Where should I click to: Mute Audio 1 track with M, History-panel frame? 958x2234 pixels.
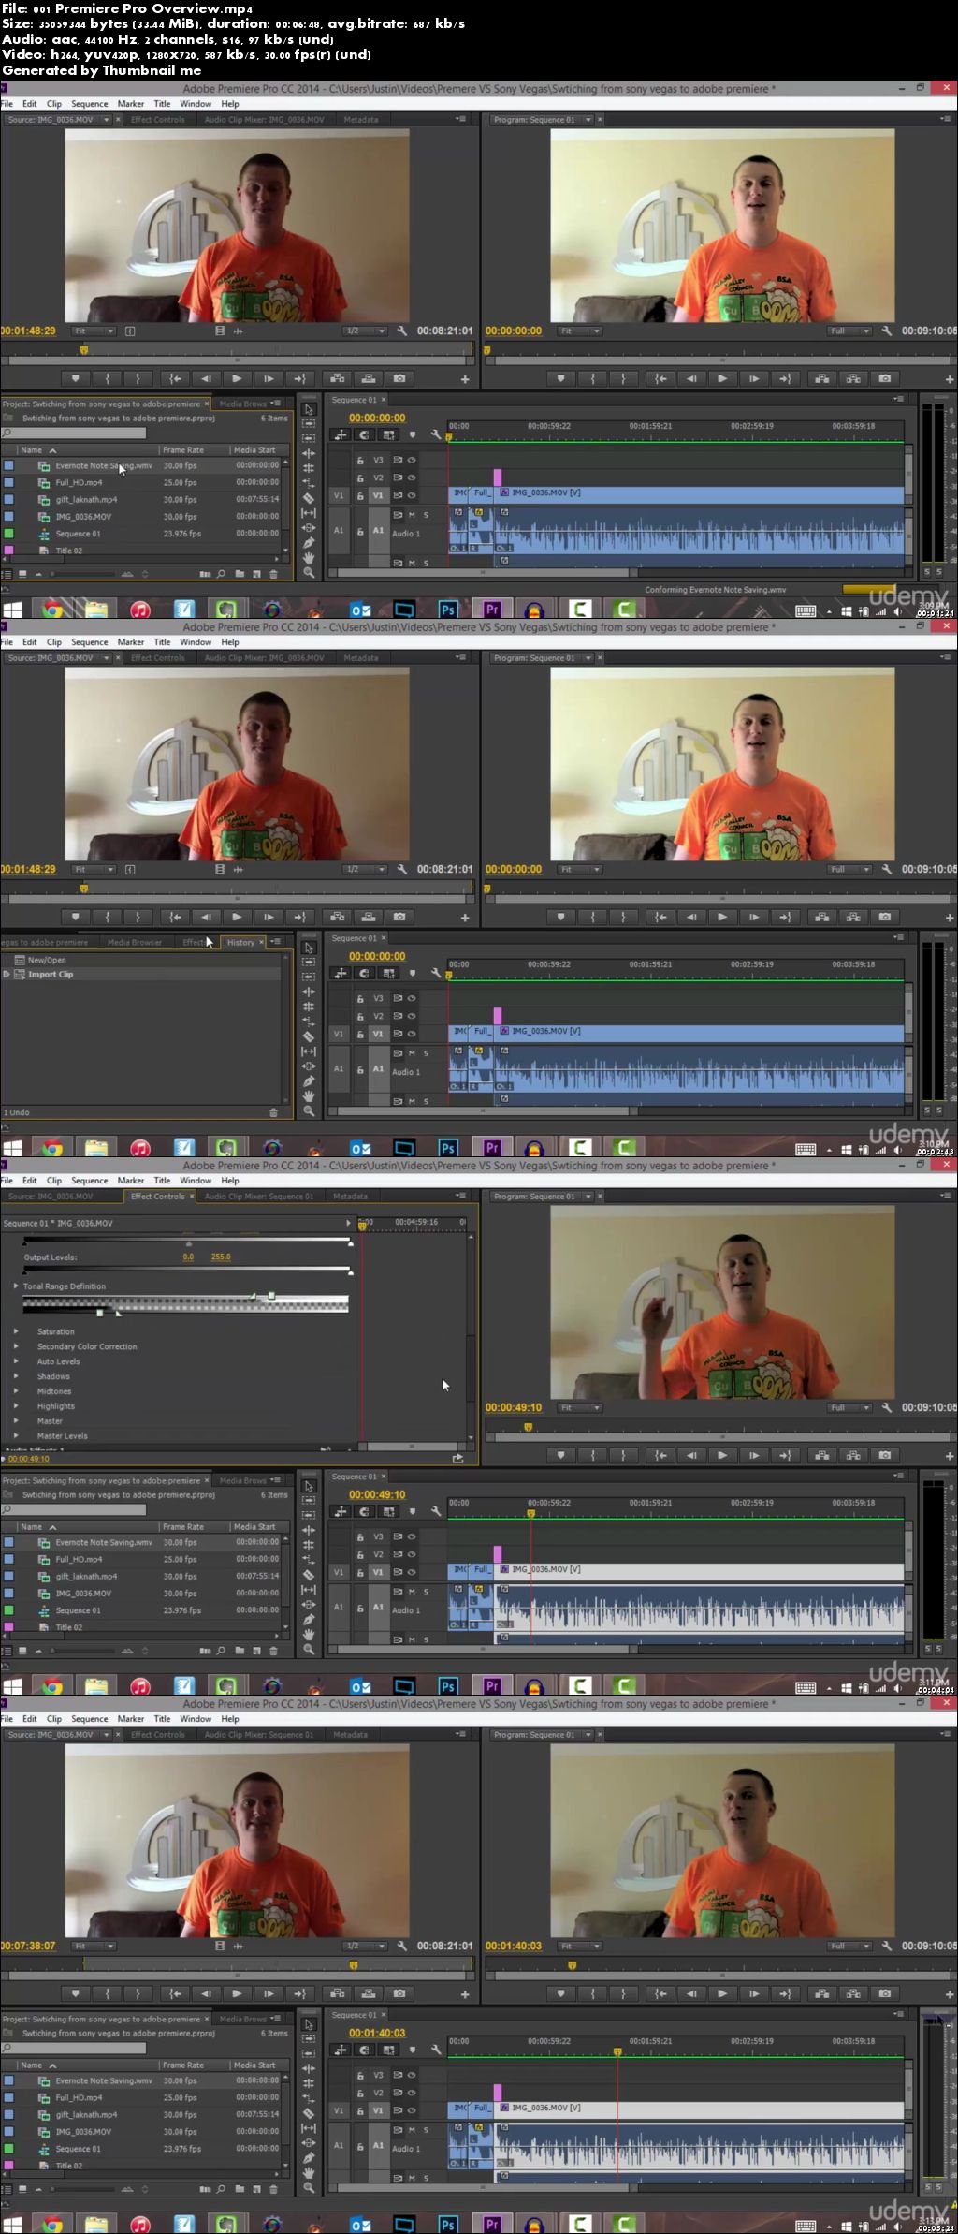click(x=412, y=1053)
